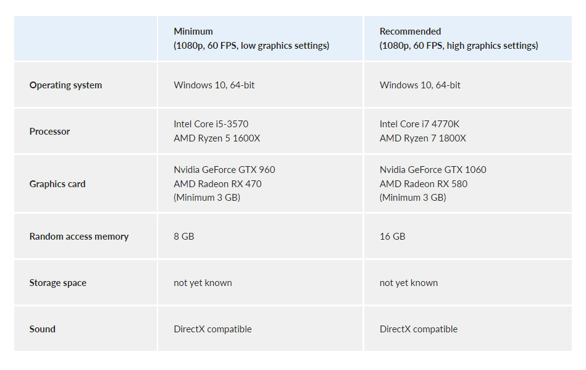Select the Storage space row label
This screenshot has height=370, width=586.
pyautogui.click(x=58, y=283)
